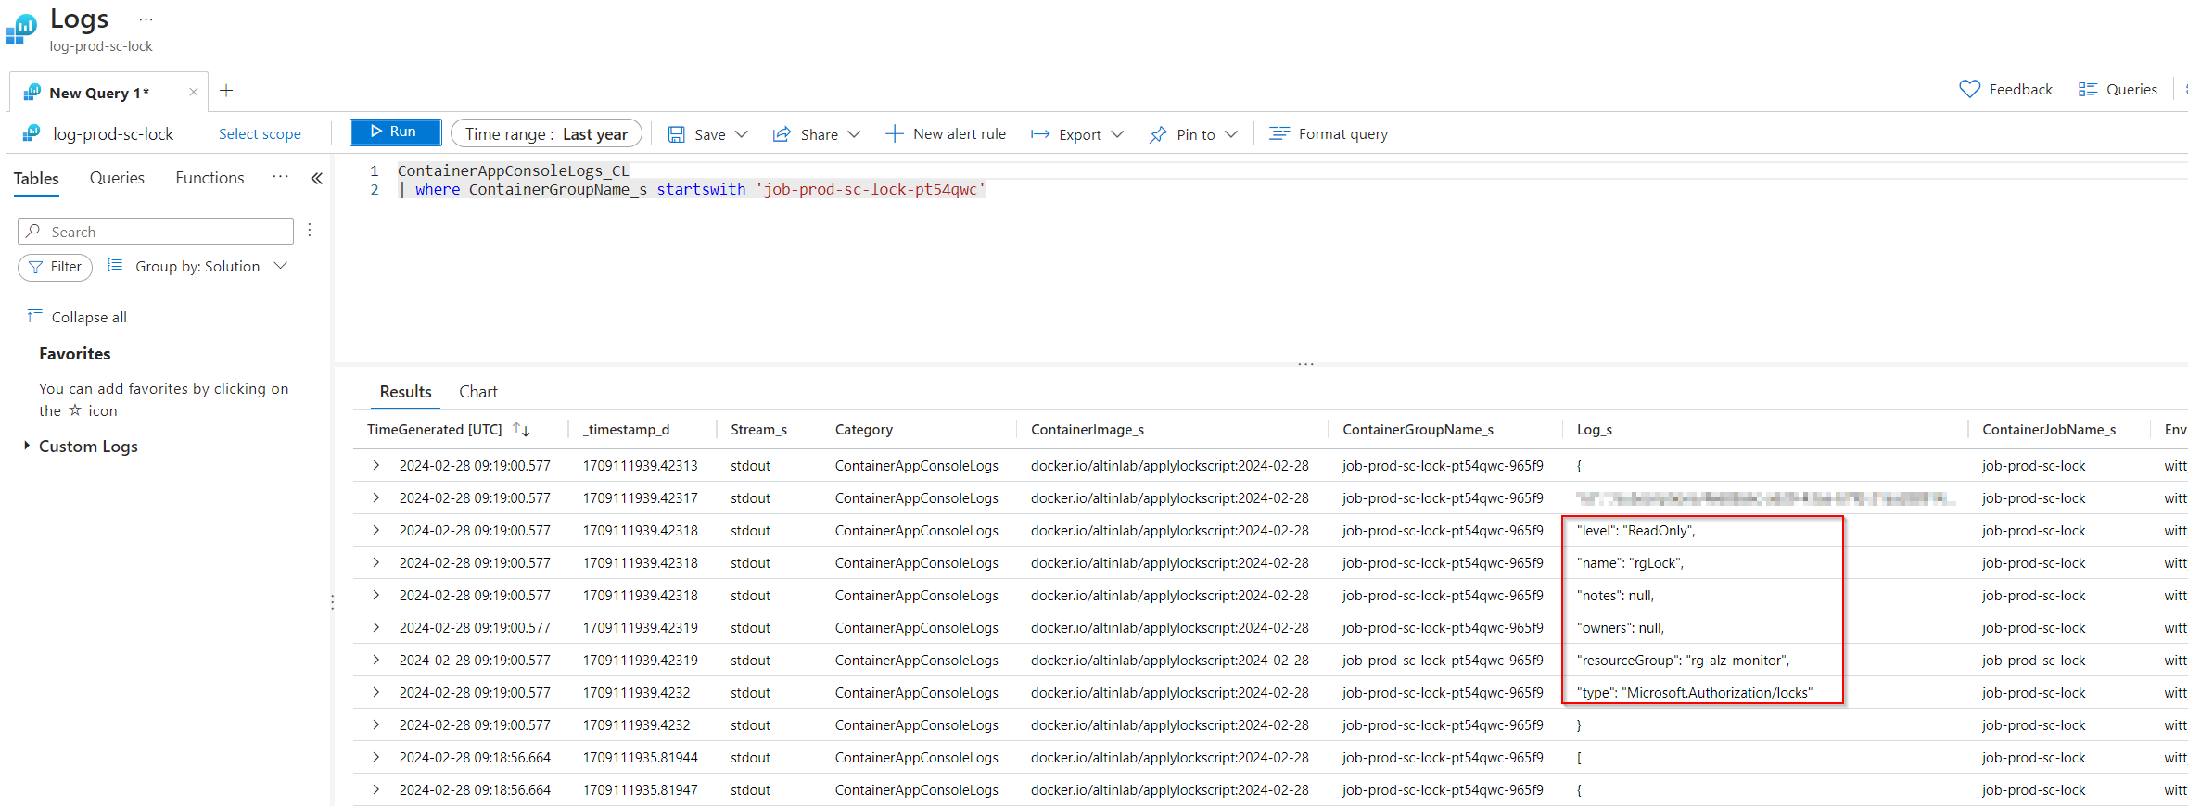Viewport: 2188px width, 806px height.
Task: Open the Queries list icon at top right
Action: tap(2087, 89)
